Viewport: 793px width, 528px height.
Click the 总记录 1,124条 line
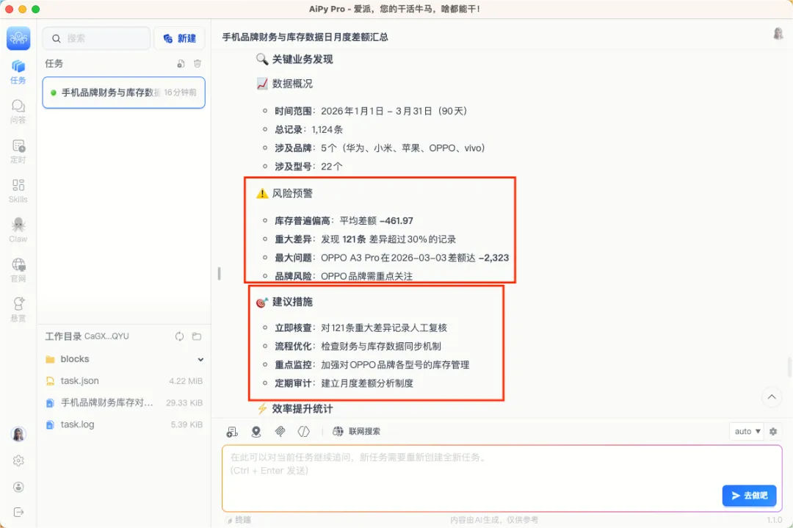pyautogui.click(x=308, y=129)
